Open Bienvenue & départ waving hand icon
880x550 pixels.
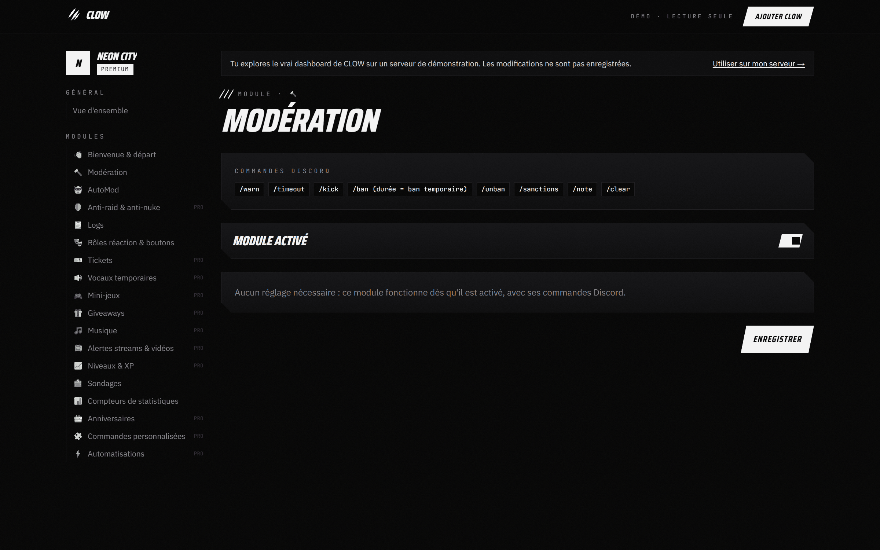click(x=78, y=155)
